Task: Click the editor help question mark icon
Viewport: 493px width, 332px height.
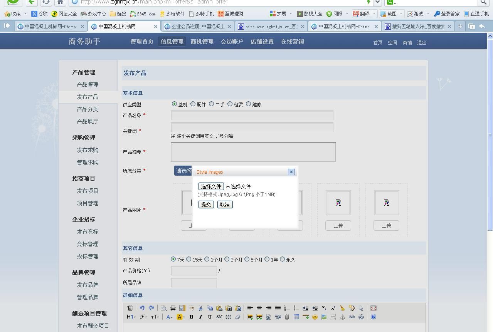Action: click(x=374, y=317)
